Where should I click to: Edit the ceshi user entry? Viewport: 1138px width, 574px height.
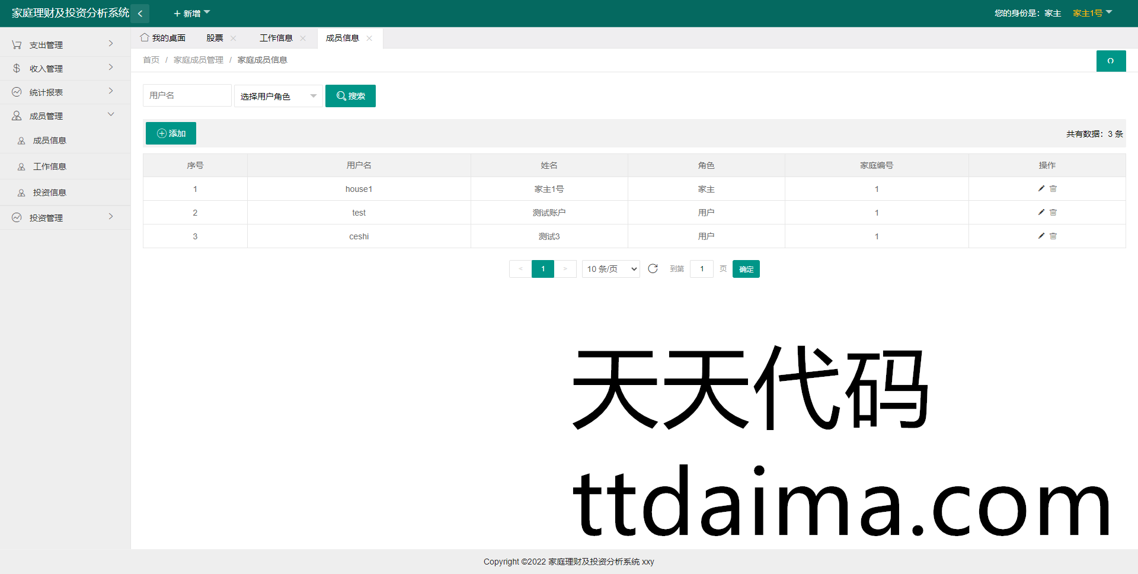point(1041,236)
